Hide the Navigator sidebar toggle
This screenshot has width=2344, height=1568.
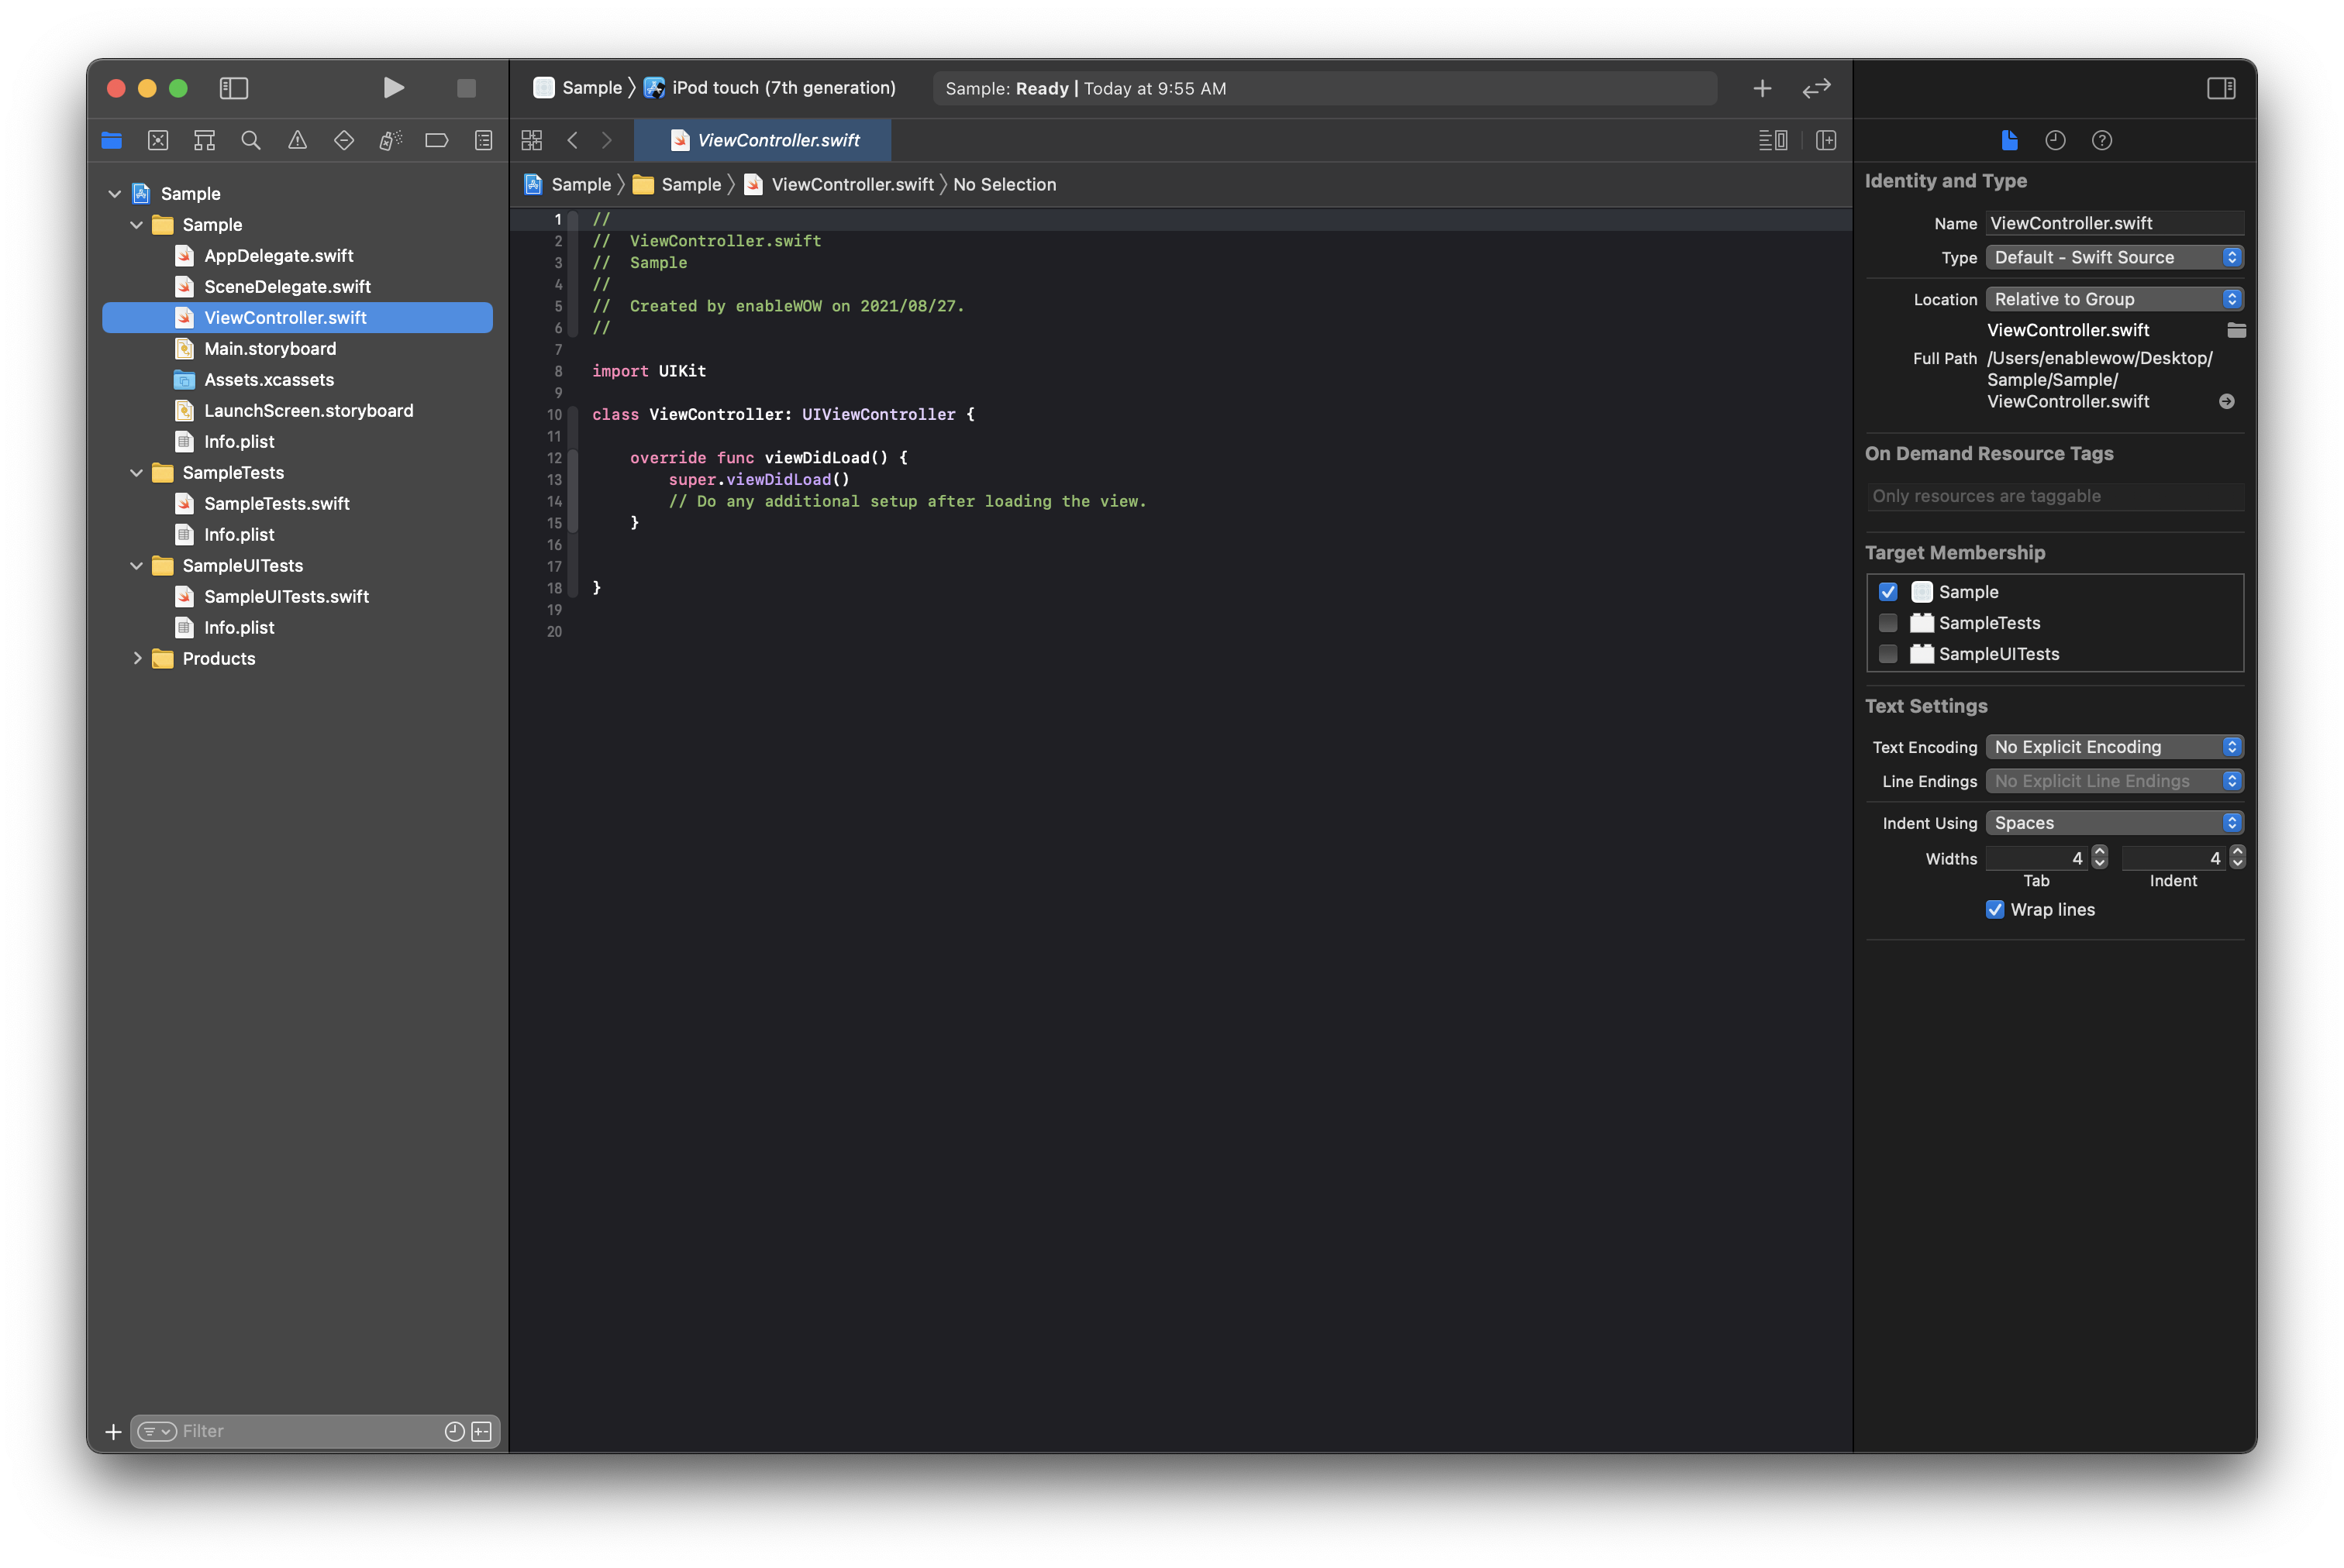[x=233, y=88]
